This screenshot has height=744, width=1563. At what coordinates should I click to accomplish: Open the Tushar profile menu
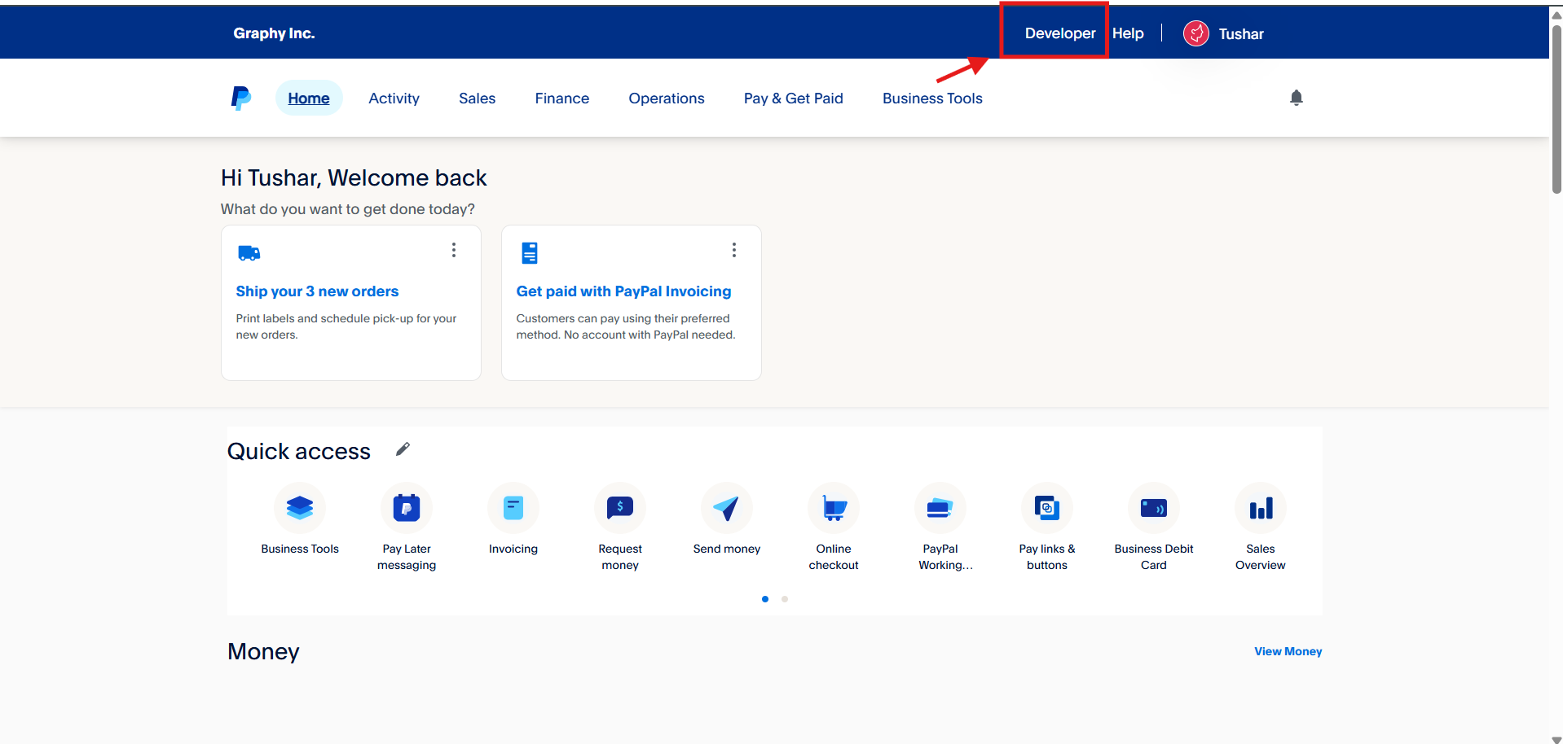[x=1224, y=33]
